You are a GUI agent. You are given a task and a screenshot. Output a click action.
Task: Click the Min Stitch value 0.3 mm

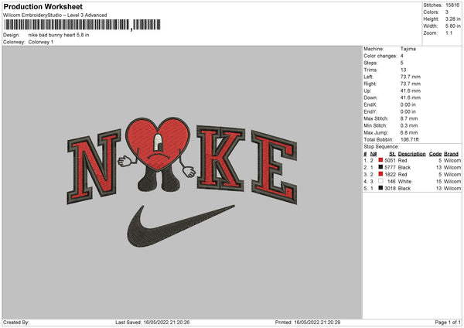point(409,125)
